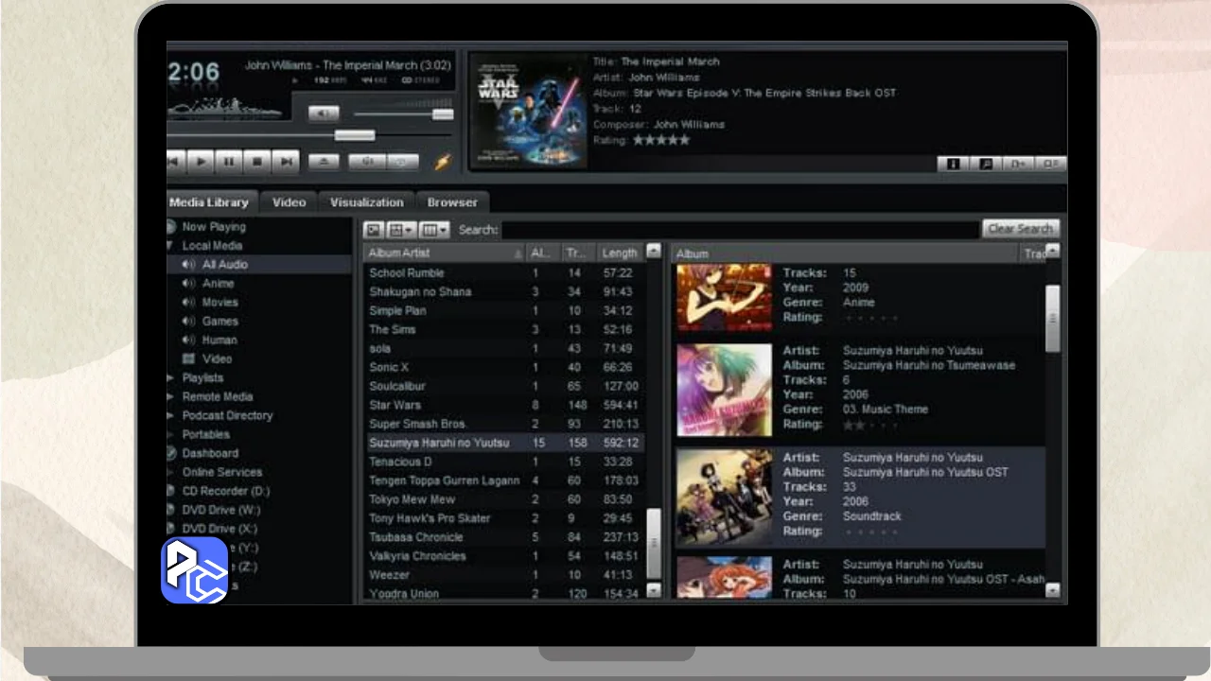This screenshot has height=681, width=1211.
Task: Click the Play button
Action: tap(201, 162)
